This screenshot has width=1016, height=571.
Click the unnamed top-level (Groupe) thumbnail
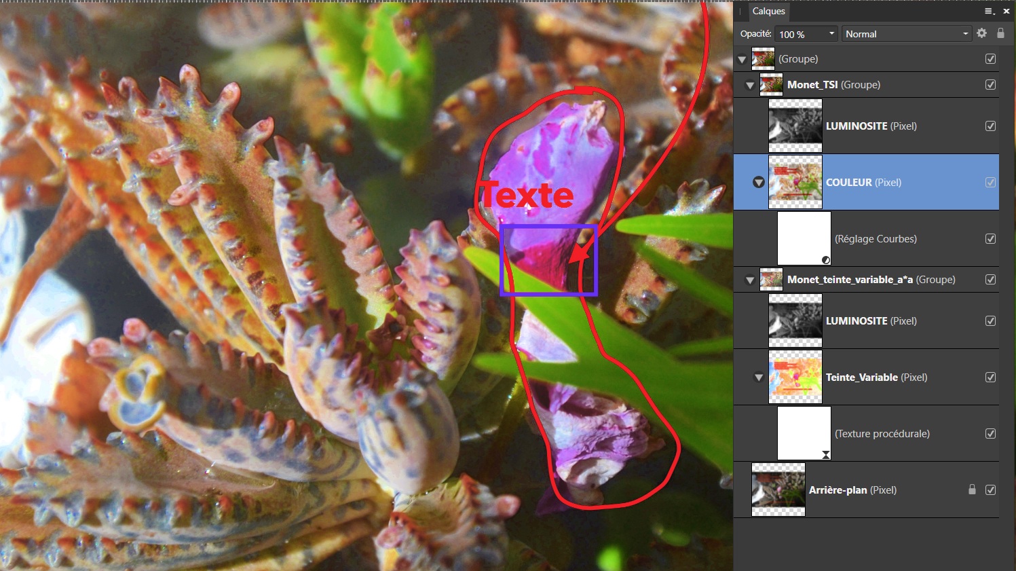pos(763,59)
